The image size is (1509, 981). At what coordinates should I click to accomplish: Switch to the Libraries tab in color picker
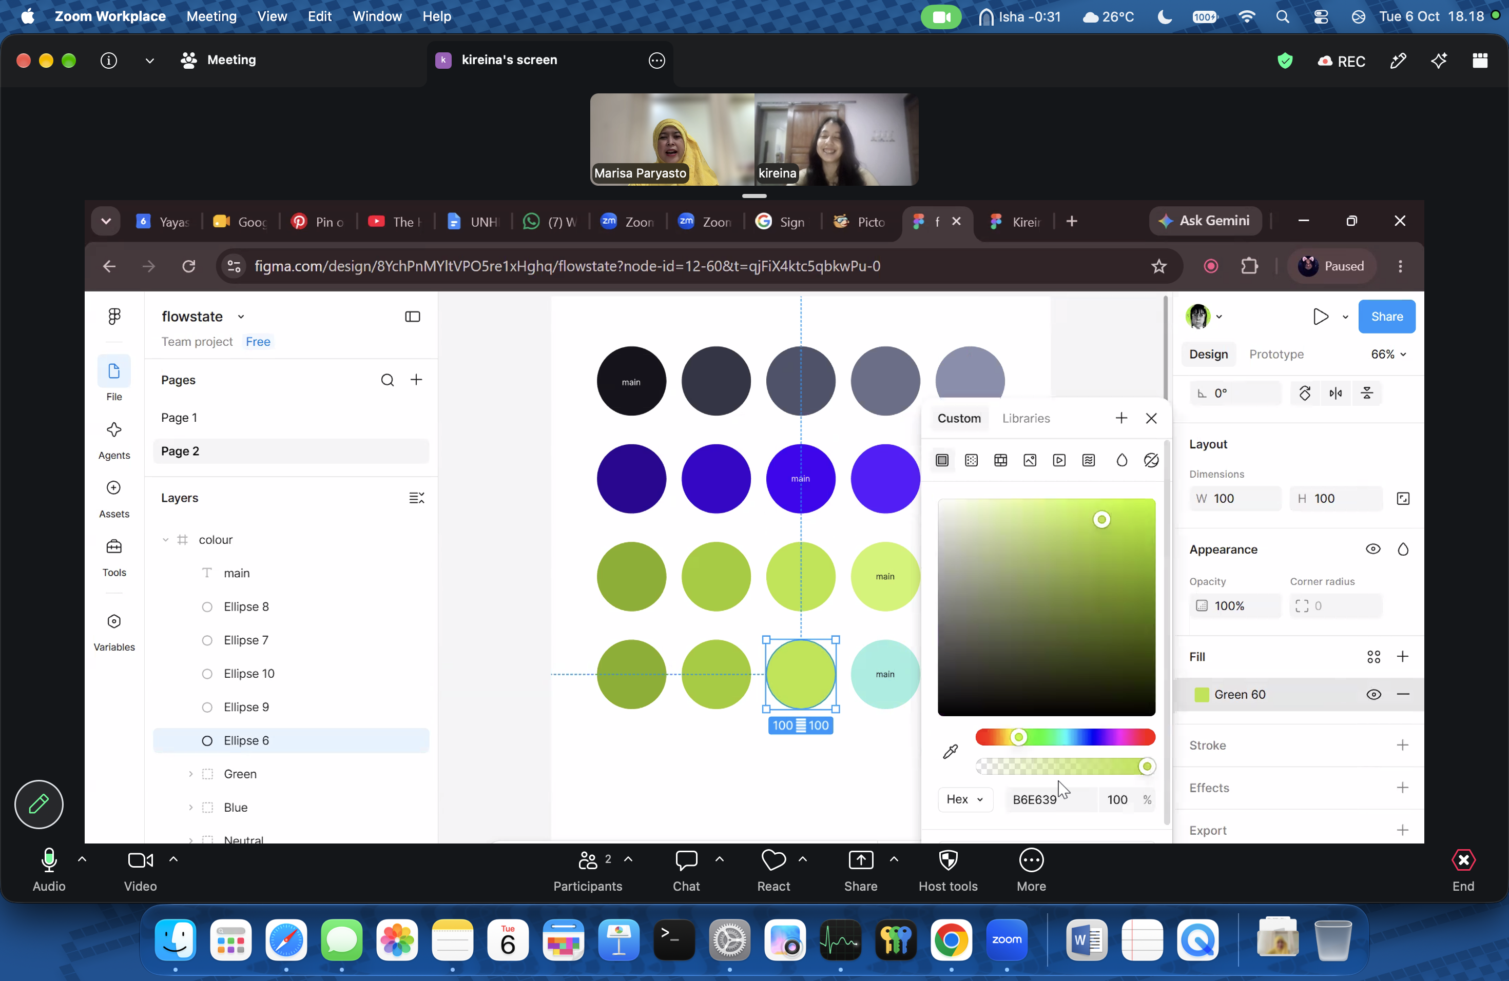(x=1026, y=418)
